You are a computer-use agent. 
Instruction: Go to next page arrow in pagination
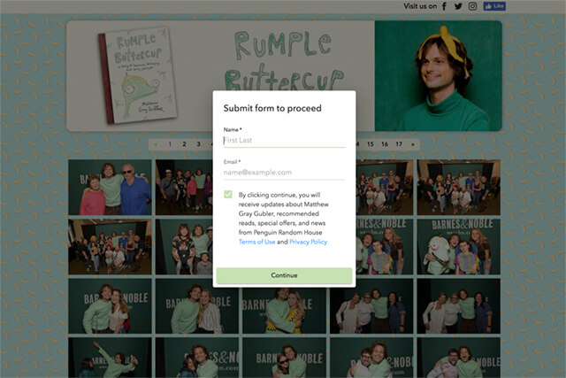point(414,143)
